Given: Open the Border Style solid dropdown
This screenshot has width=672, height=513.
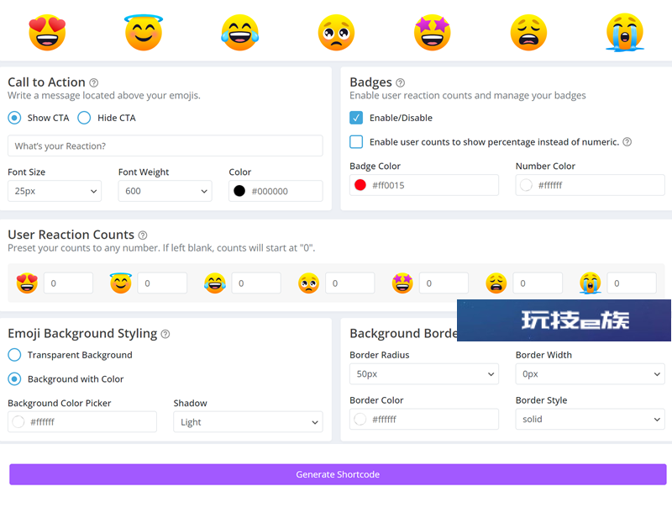Looking at the screenshot, I should pos(591,419).
